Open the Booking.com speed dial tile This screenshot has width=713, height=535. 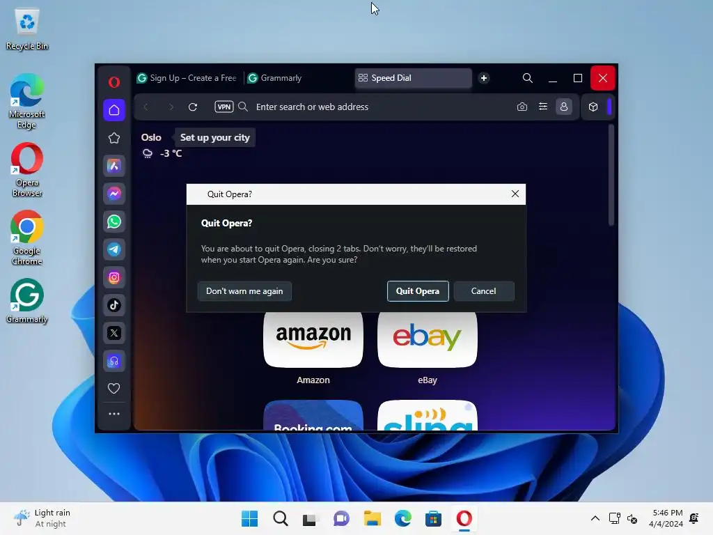313,415
